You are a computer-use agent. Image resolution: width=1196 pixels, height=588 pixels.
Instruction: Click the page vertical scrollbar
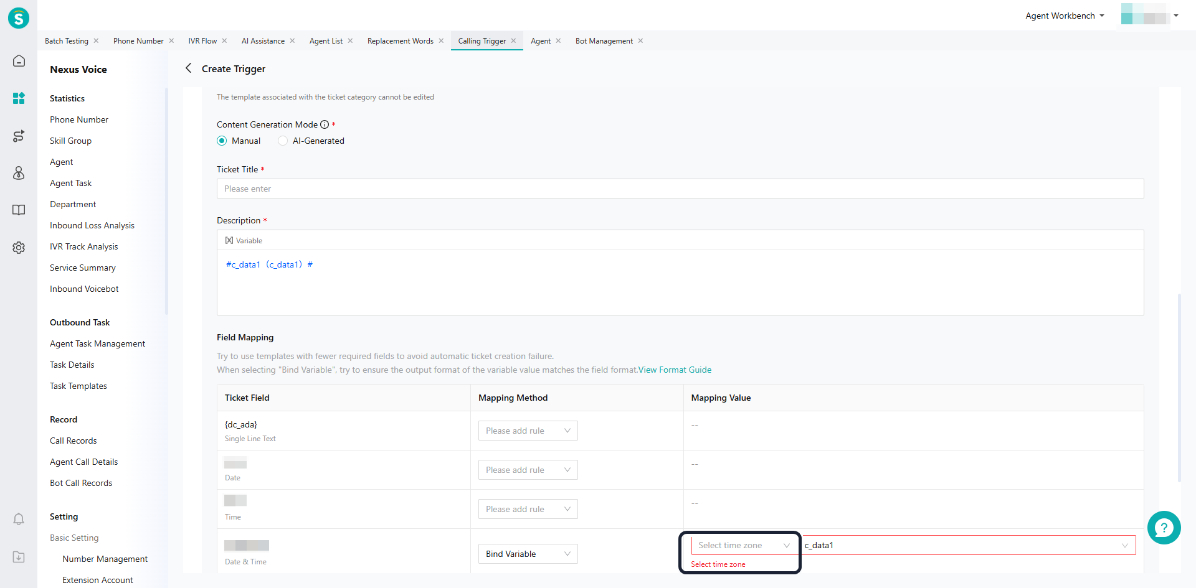click(x=1179, y=388)
